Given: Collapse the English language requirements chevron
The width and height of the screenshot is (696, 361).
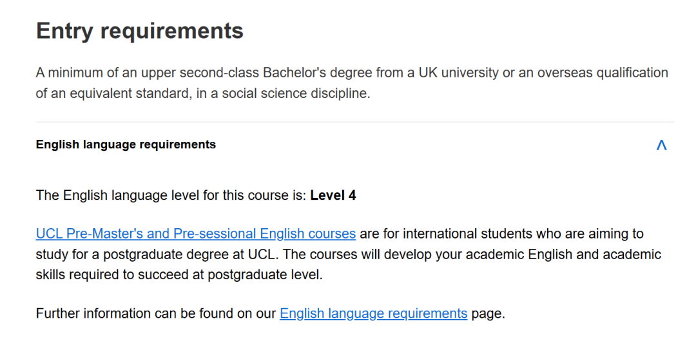Looking at the screenshot, I should point(661,145).
